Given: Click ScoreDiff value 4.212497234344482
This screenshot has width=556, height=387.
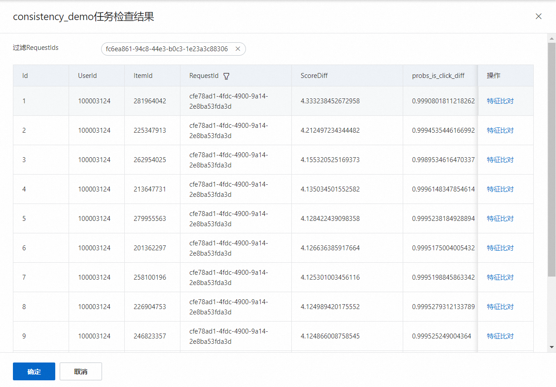Looking at the screenshot, I should [x=330, y=130].
